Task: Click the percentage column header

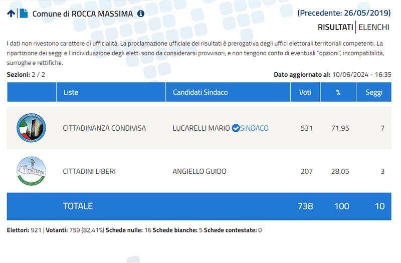Action: [338, 92]
